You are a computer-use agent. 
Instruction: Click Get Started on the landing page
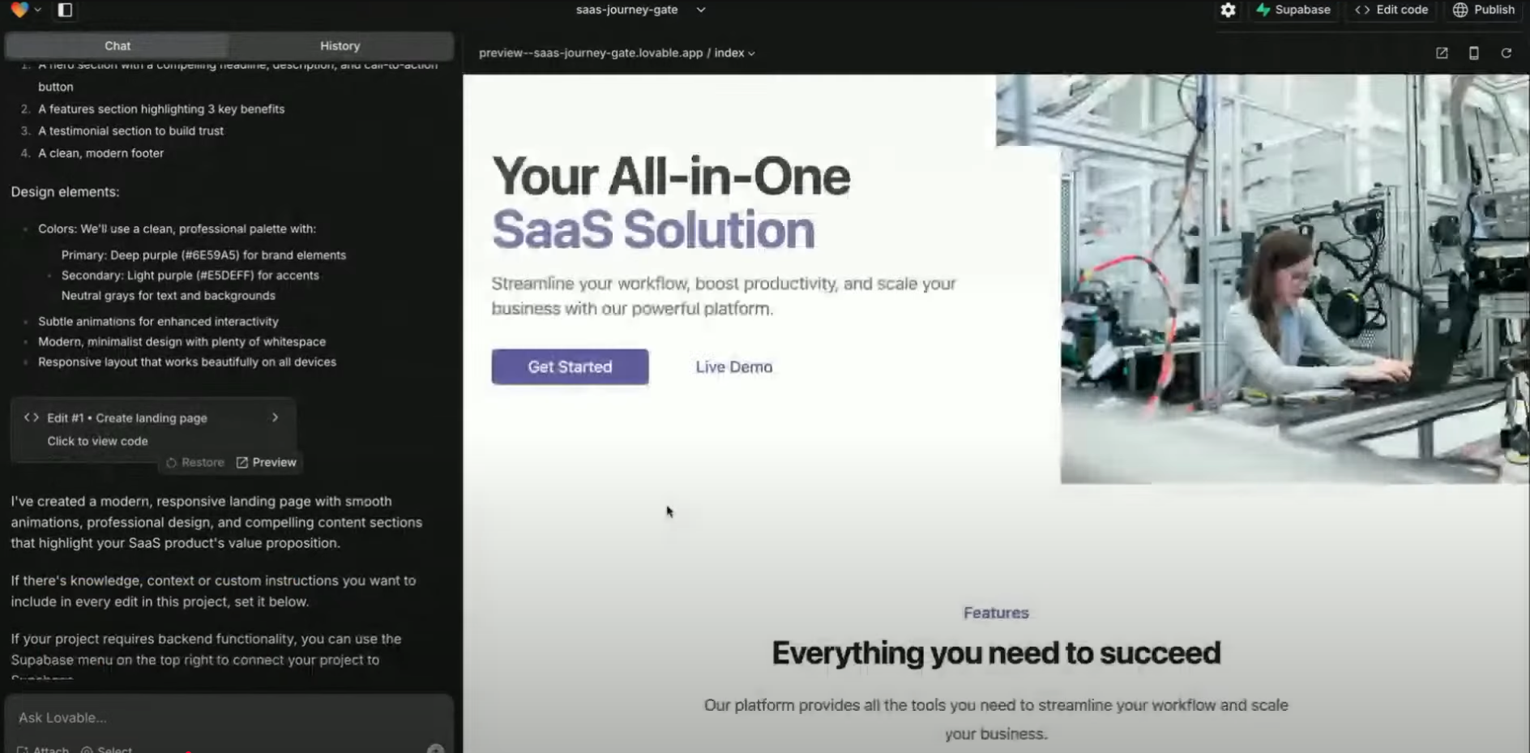point(570,366)
